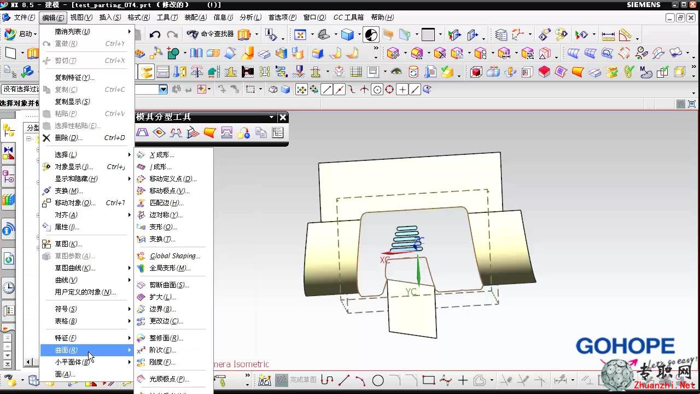Click the red cube in wireframe box icon
Viewport: 700px width, 394px height.
(x=476, y=72)
